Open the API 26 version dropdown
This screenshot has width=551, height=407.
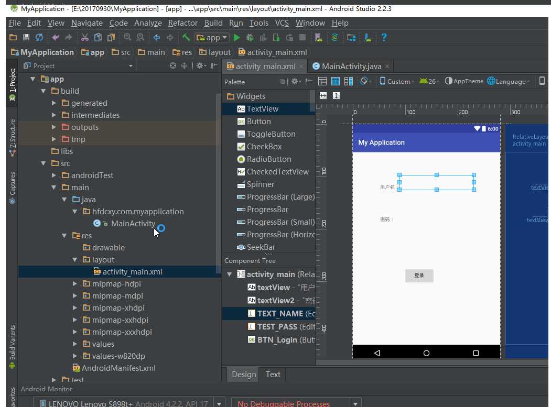(x=429, y=82)
